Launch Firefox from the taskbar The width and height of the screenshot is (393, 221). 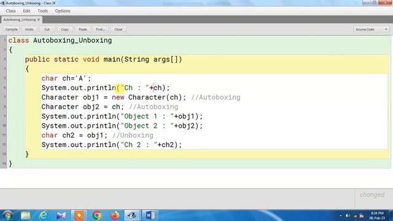point(115,215)
